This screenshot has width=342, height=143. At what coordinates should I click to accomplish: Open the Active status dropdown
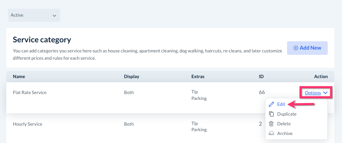(34, 15)
